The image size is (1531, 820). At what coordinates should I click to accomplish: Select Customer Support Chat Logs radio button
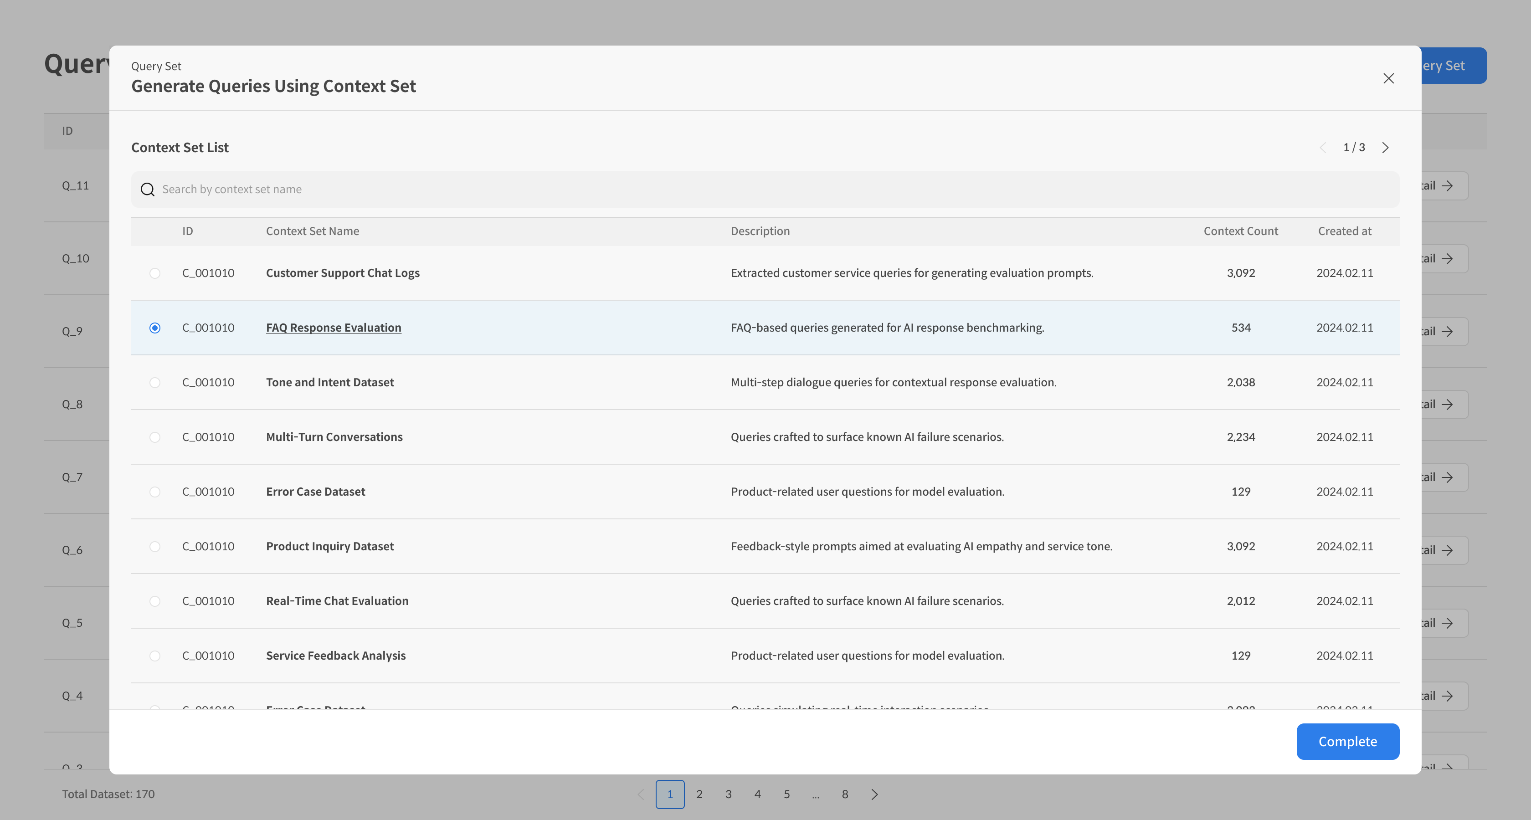pos(154,273)
